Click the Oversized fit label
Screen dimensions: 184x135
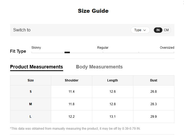[x=167, y=48]
